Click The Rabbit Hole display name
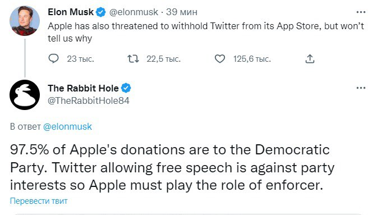This screenshot has height=215, width=377. (83, 88)
